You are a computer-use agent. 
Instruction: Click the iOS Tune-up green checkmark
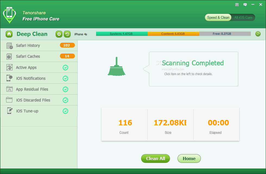[65, 111]
